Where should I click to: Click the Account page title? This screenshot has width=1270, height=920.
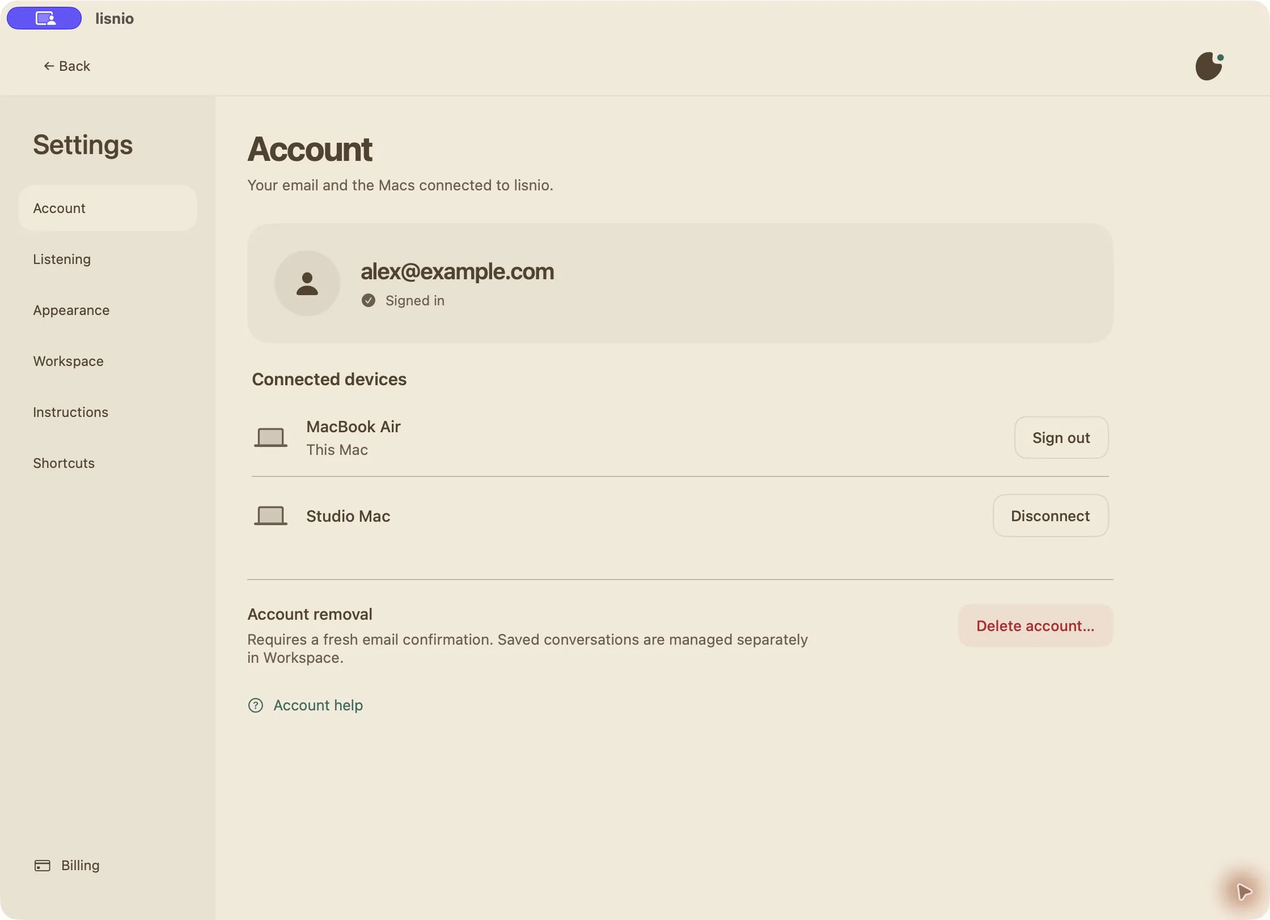[310, 149]
